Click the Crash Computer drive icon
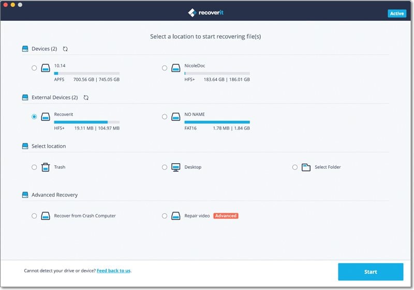414x290 pixels. point(46,216)
